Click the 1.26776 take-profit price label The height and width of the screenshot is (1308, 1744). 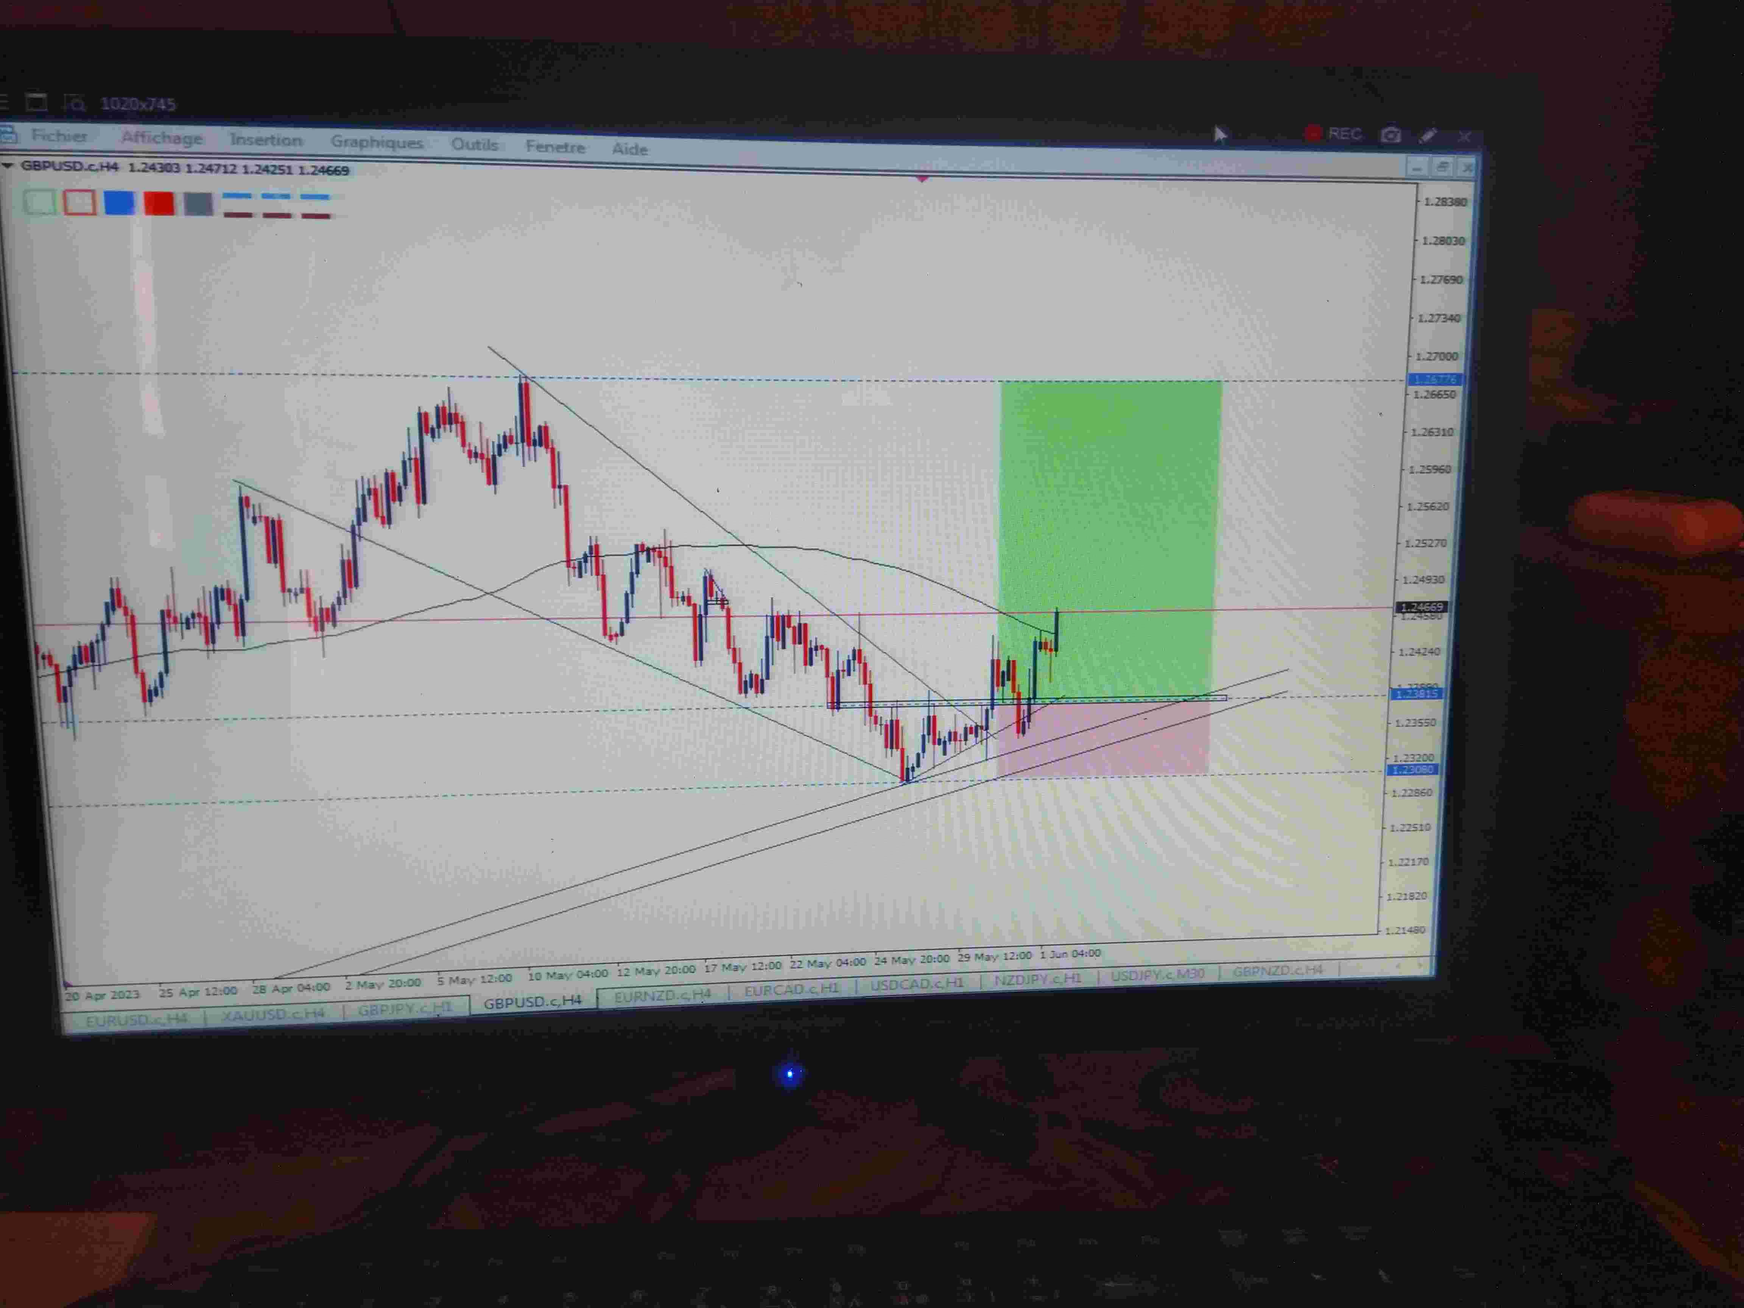click(x=1434, y=380)
